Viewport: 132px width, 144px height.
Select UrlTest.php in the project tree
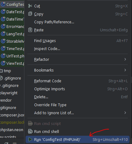(x=12, y=56)
